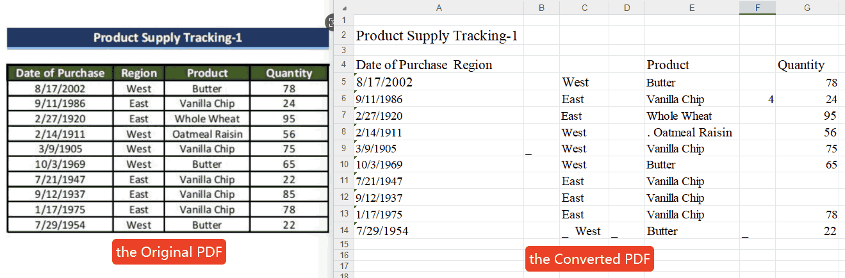
Task: Select the 'Quantity' header cell in spreadsheet
Action: pos(801,65)
